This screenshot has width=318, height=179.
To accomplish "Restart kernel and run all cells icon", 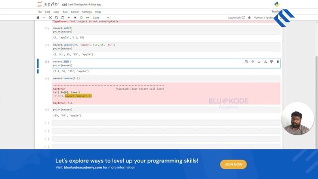I will pyautogui.click(x=87, y=18).
